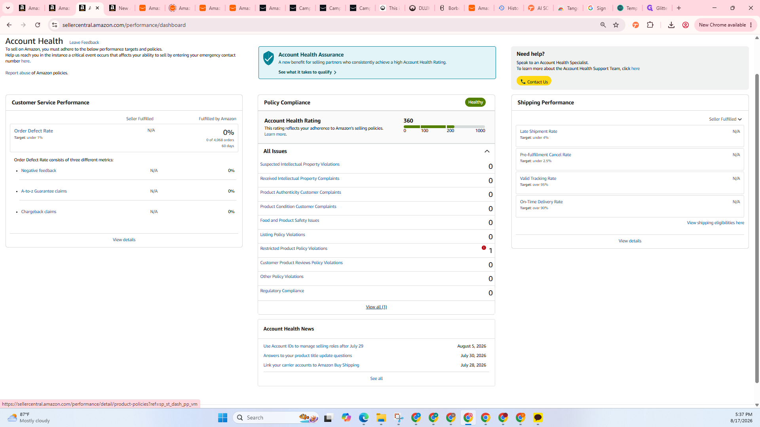Screen dimensions: 760x427
Task: Open On-Time Delivery Rate link
Action: pos(541,202)
